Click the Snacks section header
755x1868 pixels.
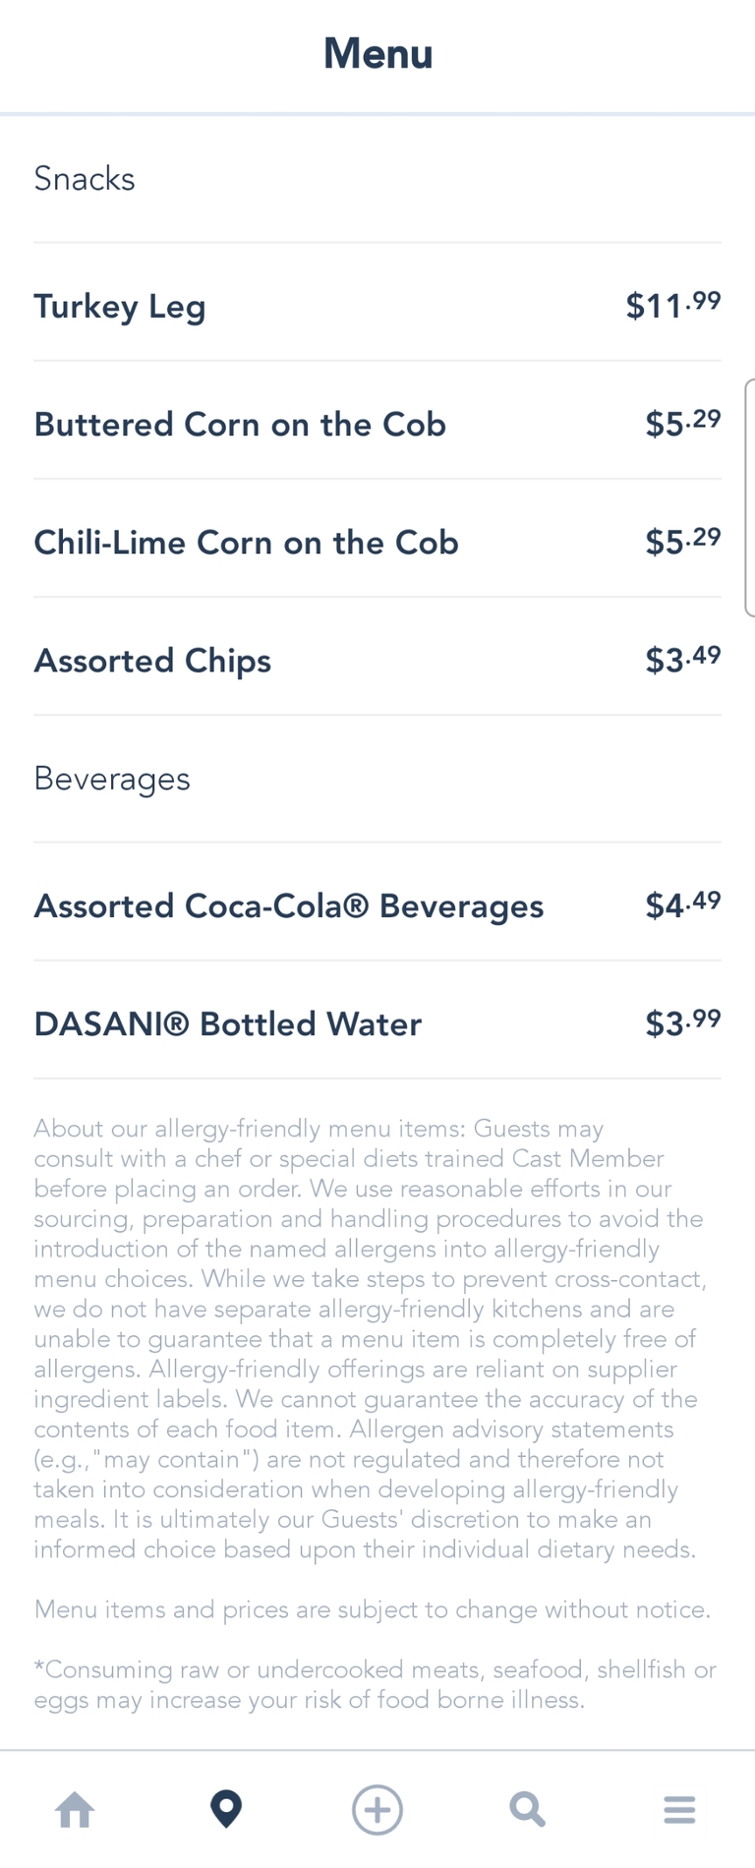tap(85, 179)
